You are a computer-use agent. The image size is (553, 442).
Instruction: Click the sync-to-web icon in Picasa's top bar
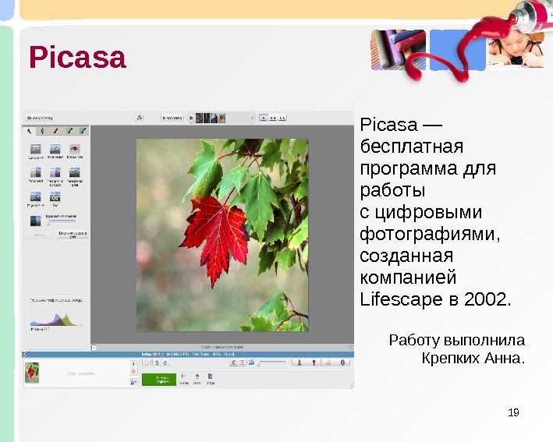tap(140, 118)
